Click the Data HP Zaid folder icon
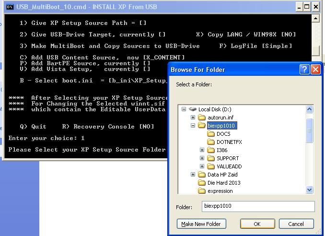Viewport: 325px width, 236px height. (202, 175)
